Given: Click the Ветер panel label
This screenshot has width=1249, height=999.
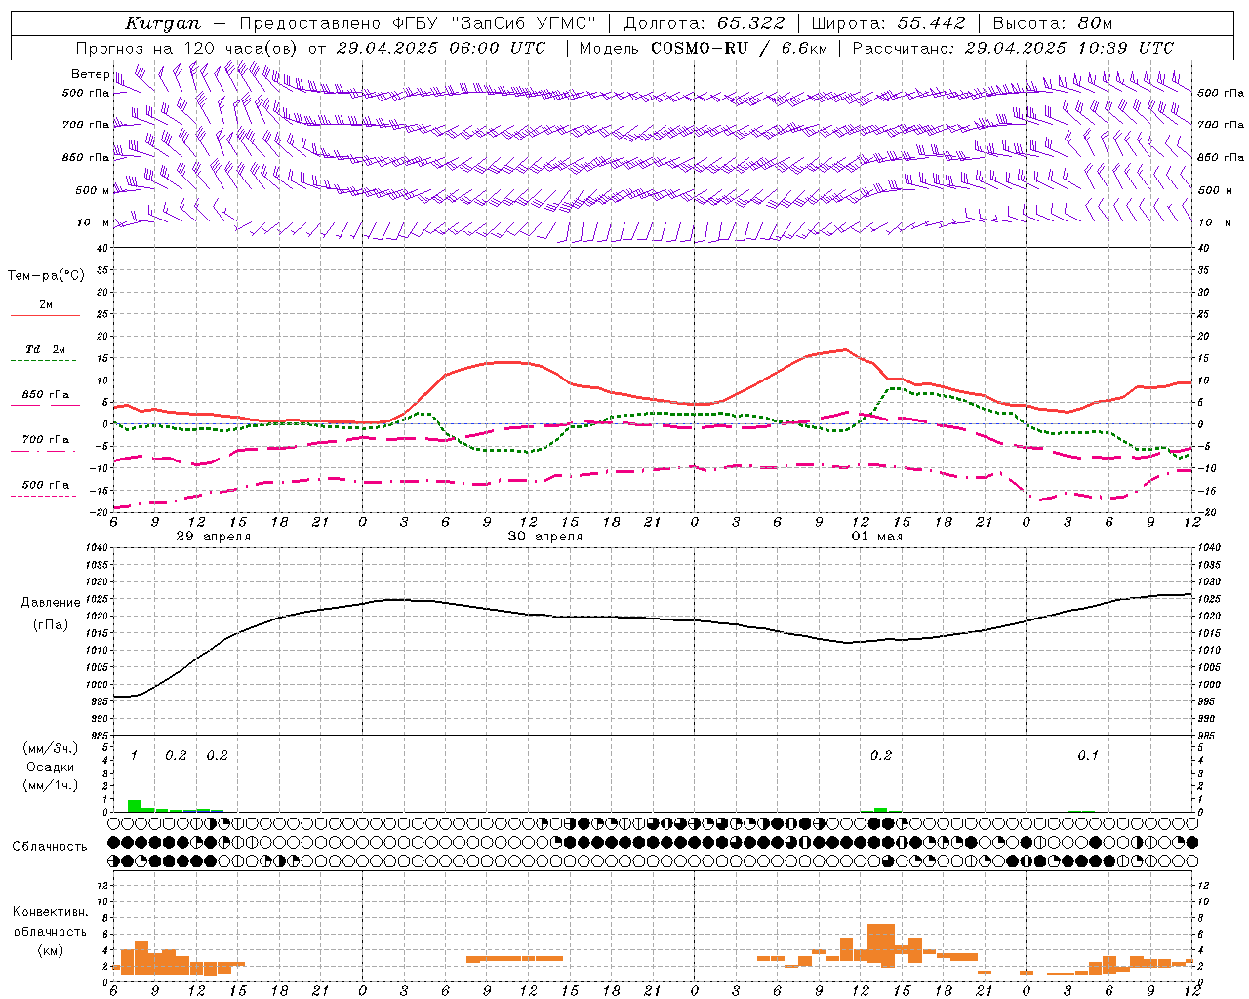Looking at the screenshot, I should tap(90, 74).
